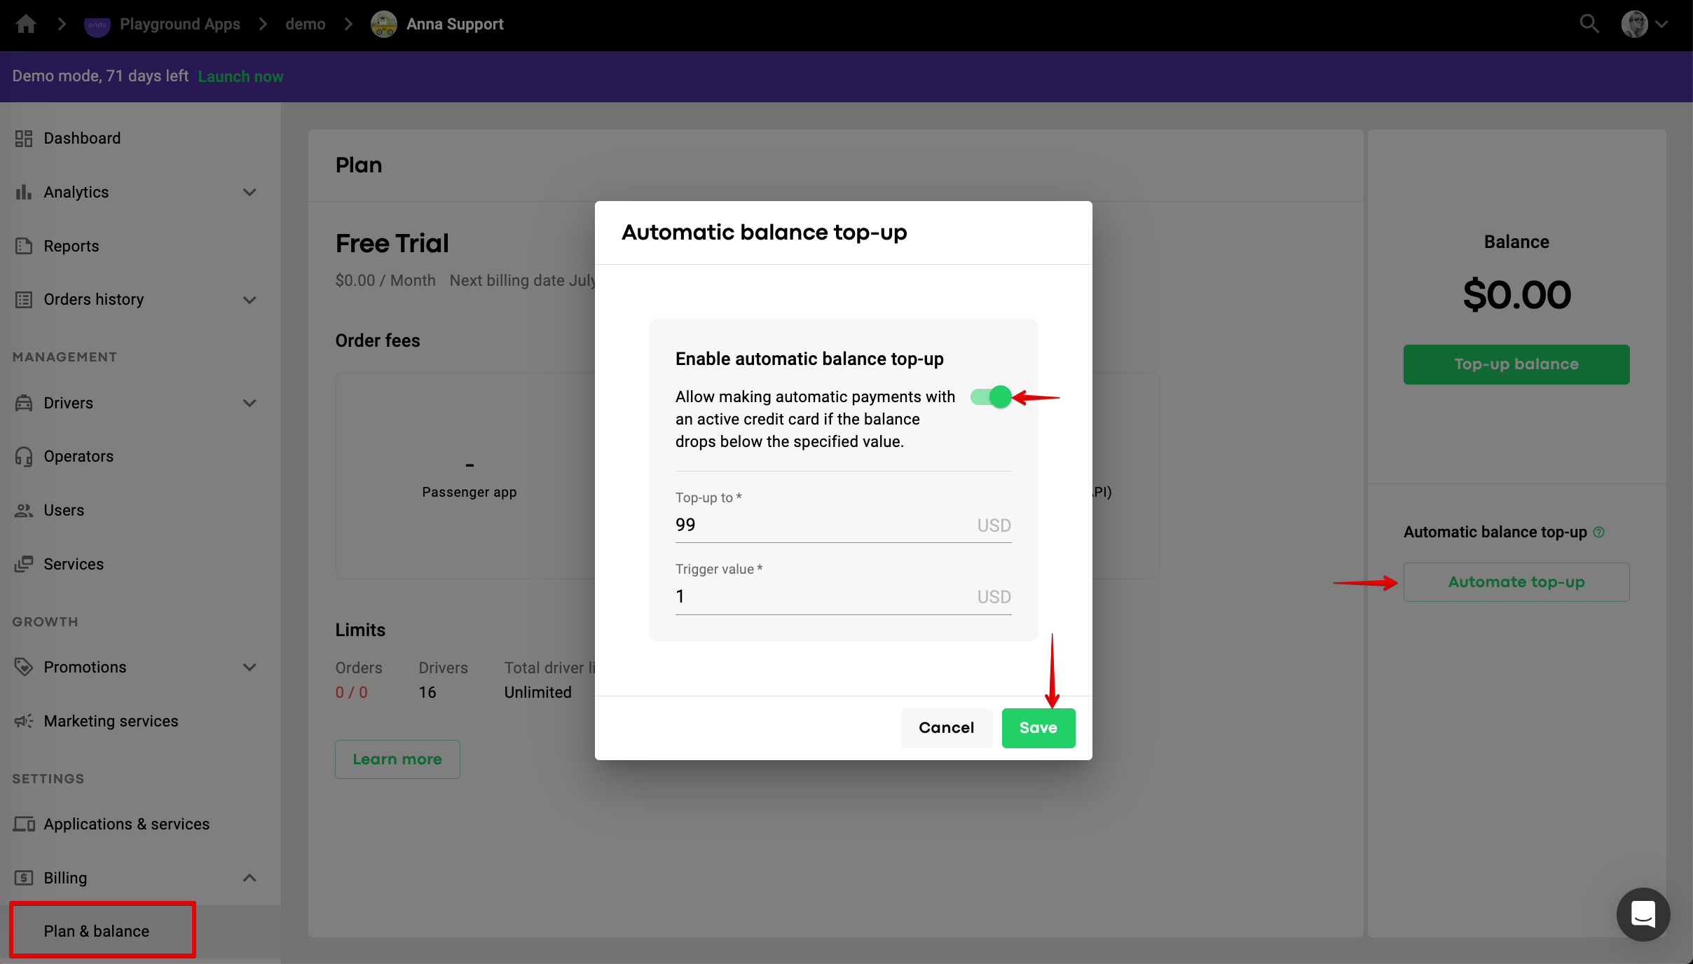The height and width of the screenshot is (964, 1693).
Task: Click the Operators headset icon
Action: (24, 457)
